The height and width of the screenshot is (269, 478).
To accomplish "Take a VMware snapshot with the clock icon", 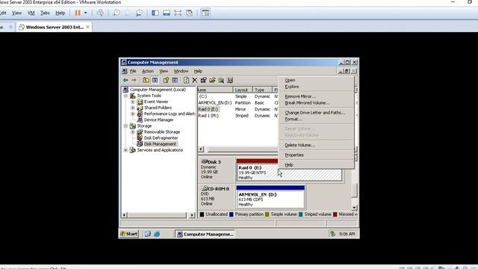I will pyautogui.click(x=117, y=13).
